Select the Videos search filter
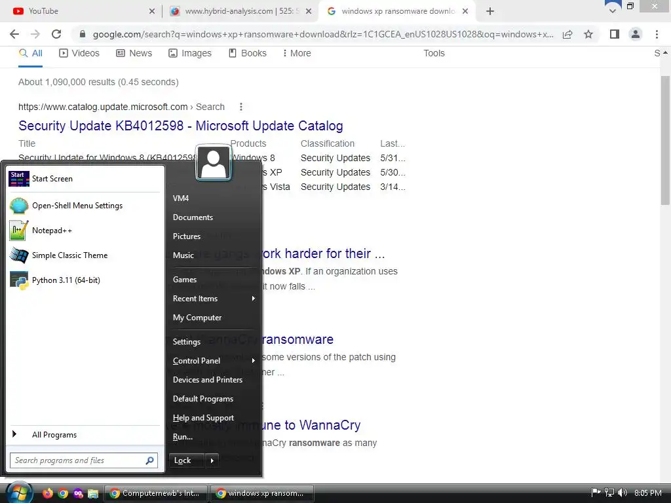This screenshot has width=671, height=503. pos(79,53)
